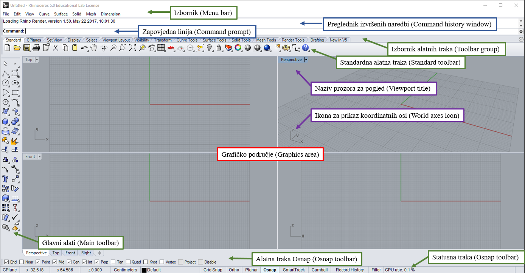This screenshot has width=525, height=273.
Task: Enable the Near osnap checkbox
Action: (22, 262)
